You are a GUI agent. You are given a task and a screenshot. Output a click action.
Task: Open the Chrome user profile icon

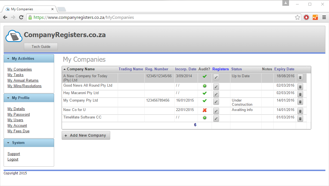(286, 3)
